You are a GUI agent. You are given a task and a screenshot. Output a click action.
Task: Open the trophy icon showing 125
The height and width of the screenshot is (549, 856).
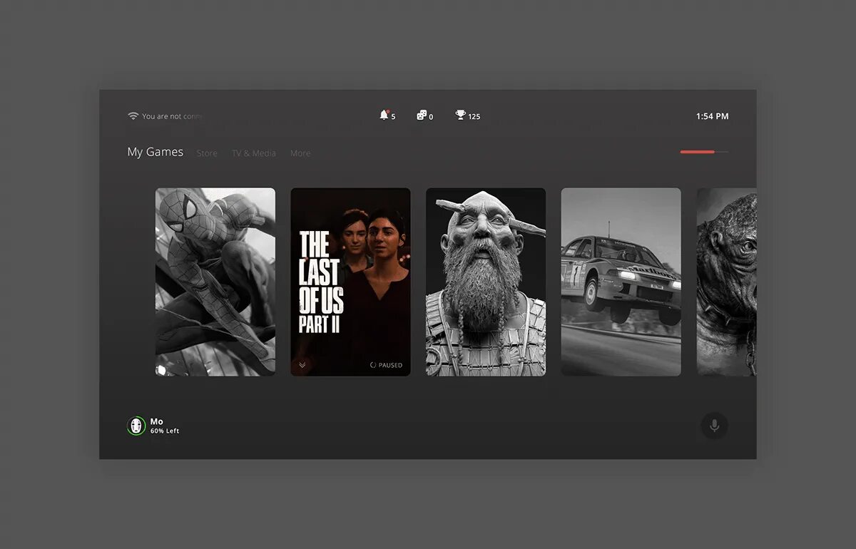tap(460, 115)
